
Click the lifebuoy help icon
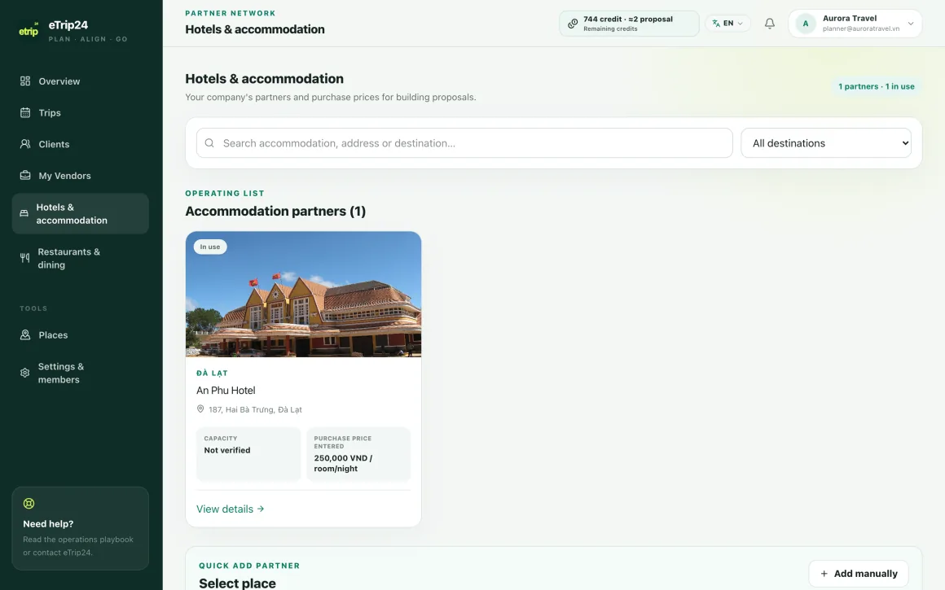pos(29,503)
